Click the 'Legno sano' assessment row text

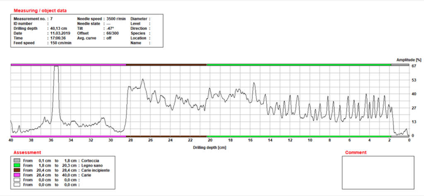(x=92, y=166)
